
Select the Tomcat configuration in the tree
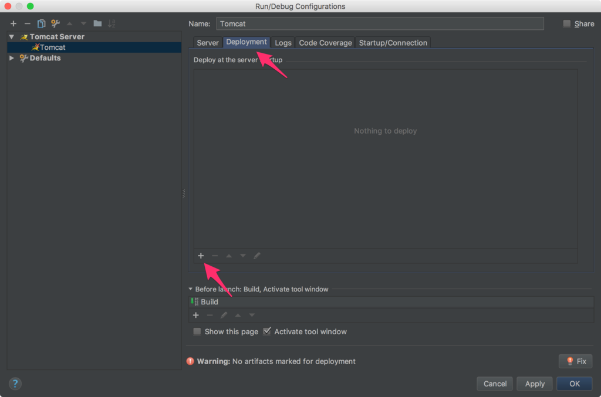click(94, 47)
